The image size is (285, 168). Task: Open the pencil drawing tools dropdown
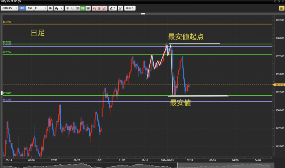113,8
